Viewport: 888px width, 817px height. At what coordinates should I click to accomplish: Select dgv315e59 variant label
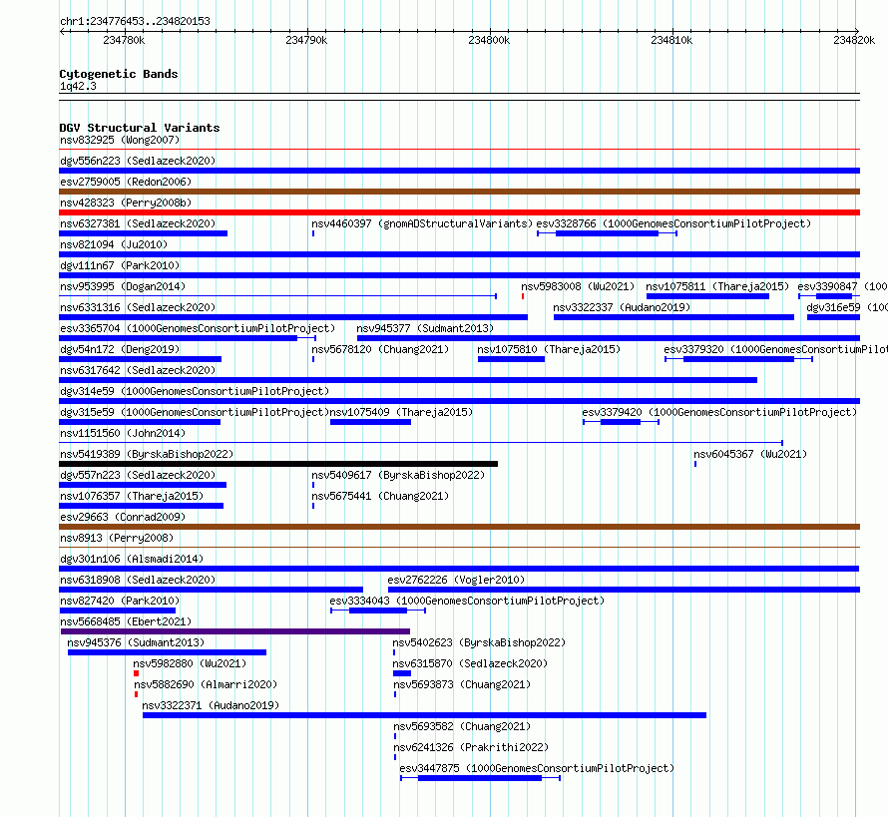tap(195, 412)
